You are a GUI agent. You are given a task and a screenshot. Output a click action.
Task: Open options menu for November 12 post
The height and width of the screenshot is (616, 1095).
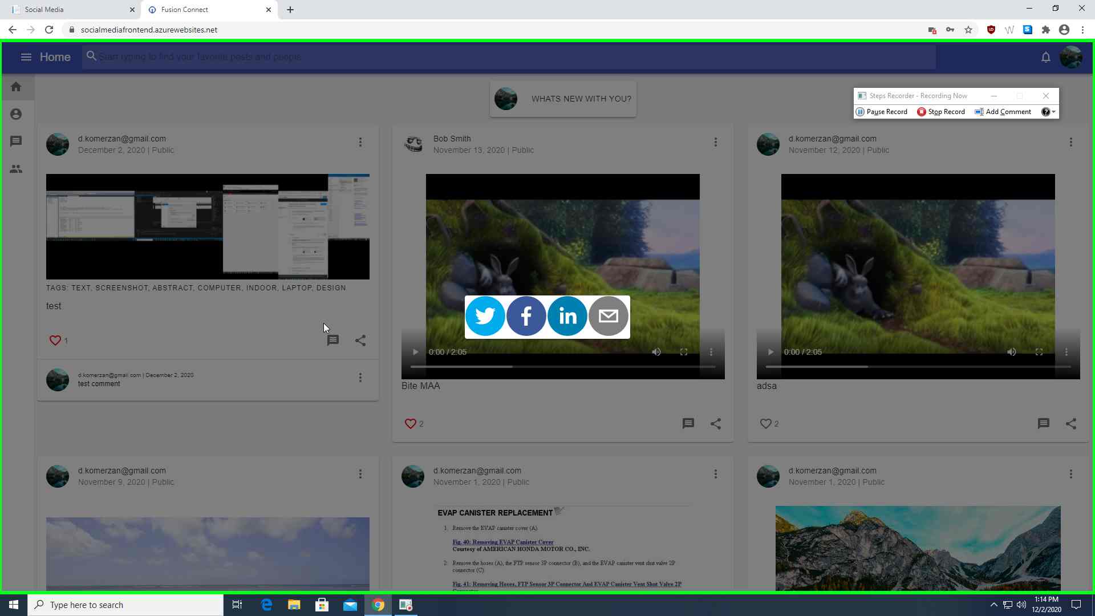pos(1071,142)
